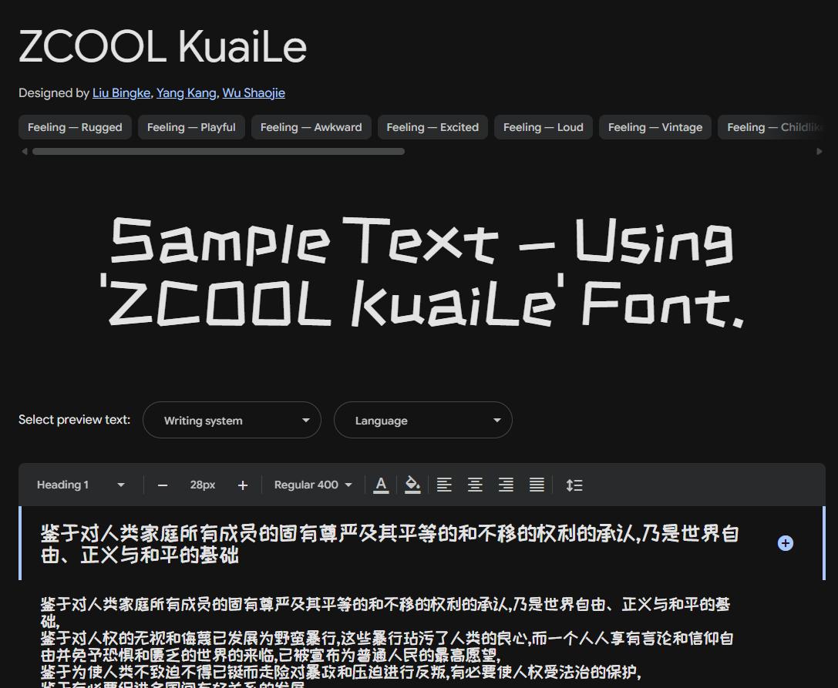Open the Language dropdown
Image resolution: width=838 pixels, height=688 pixels.
click(422, 420)
